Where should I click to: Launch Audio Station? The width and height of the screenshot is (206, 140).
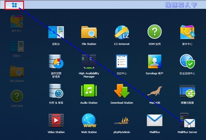pos(89,91)
